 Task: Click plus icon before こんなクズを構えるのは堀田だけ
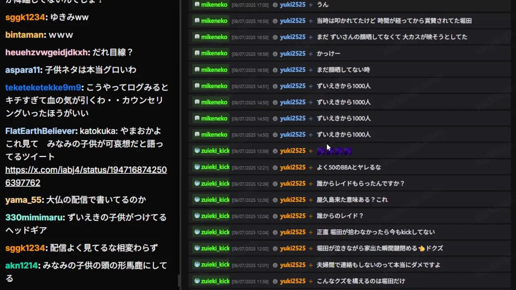click(310, 281)
